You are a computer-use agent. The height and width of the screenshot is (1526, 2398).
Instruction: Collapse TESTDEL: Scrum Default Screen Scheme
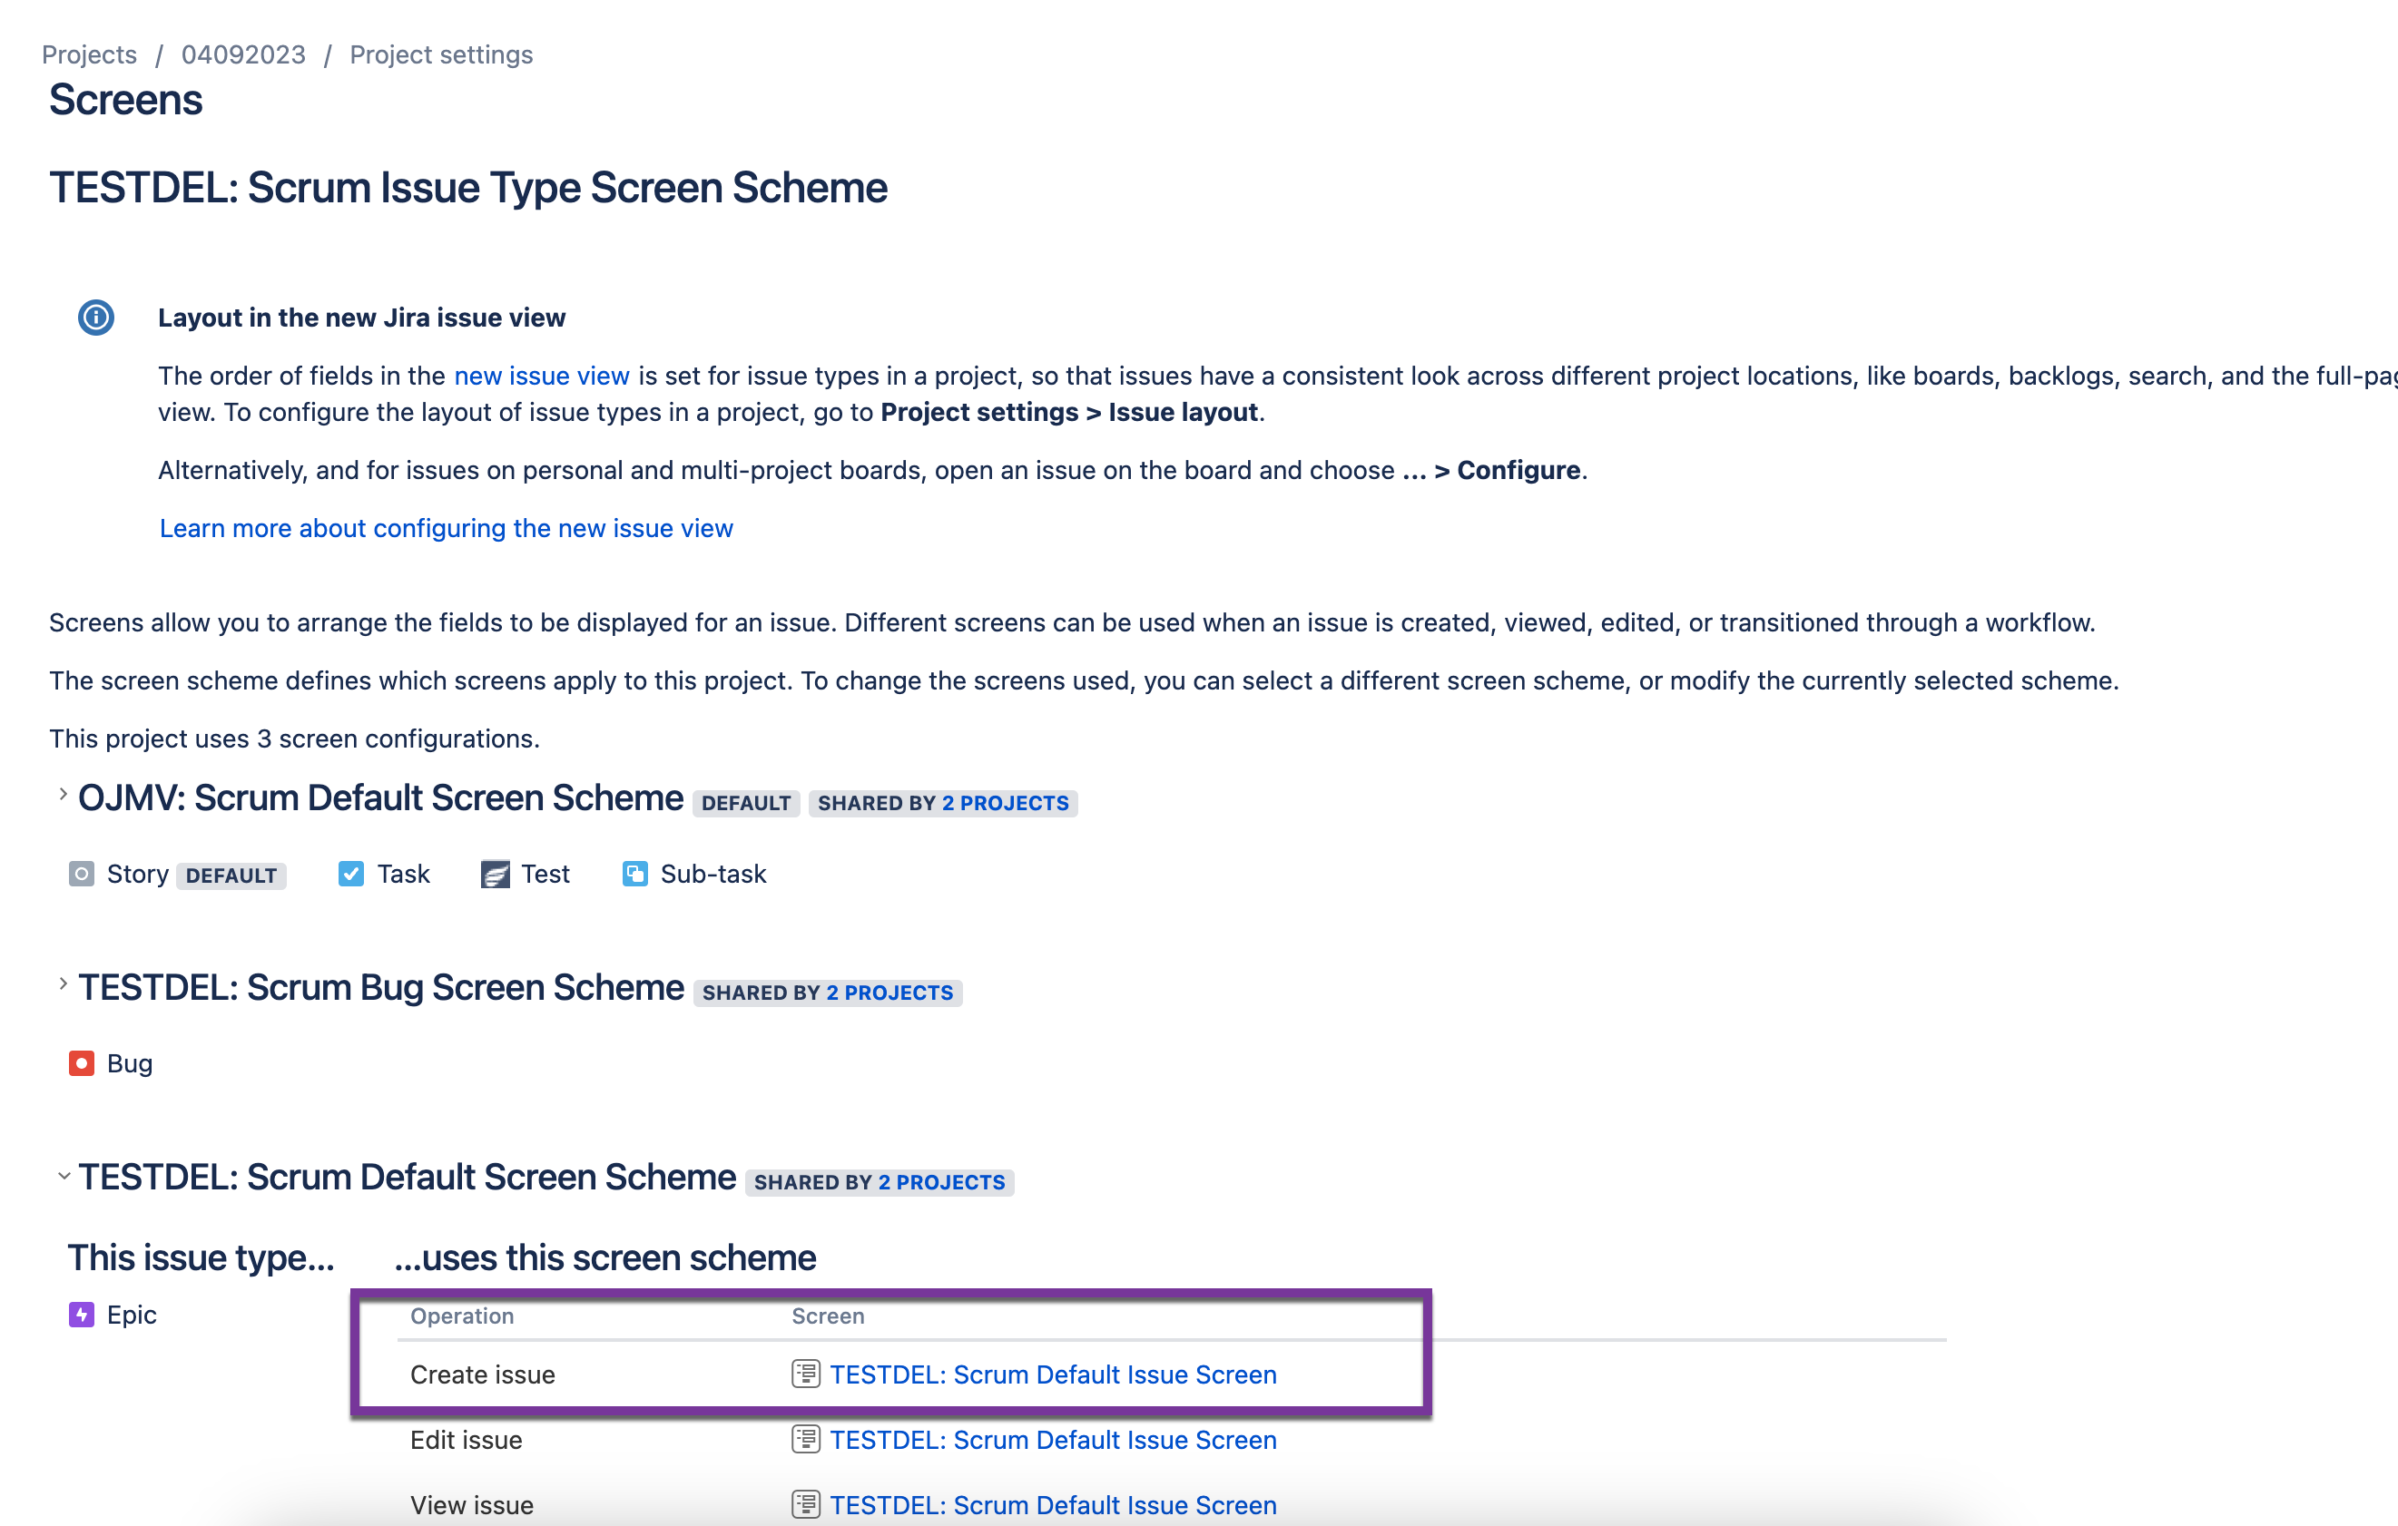pos(63,1176)
